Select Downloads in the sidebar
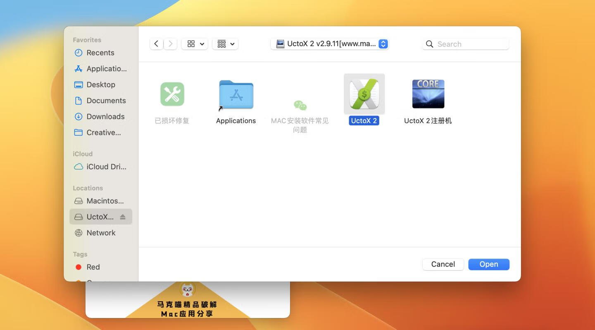This screenshot has height=330, width=595. pos(105,117)
